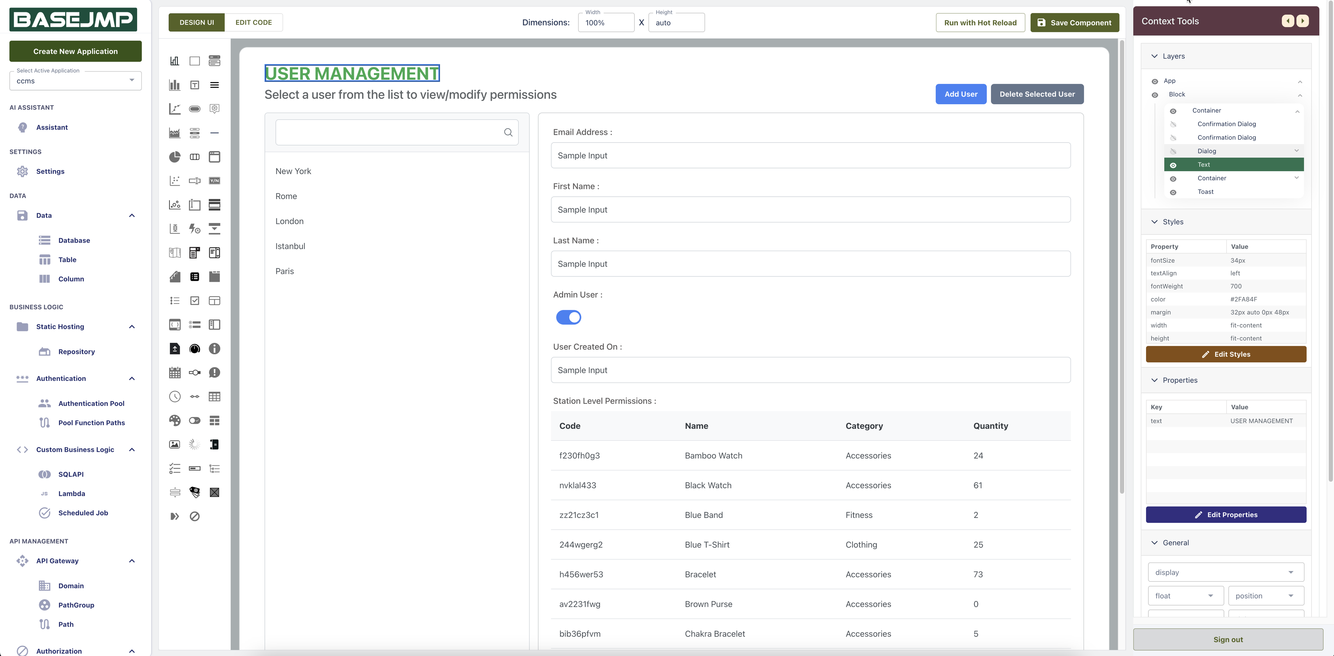Click the Save Component button

pyautogui.click(x=1074, y=22)
